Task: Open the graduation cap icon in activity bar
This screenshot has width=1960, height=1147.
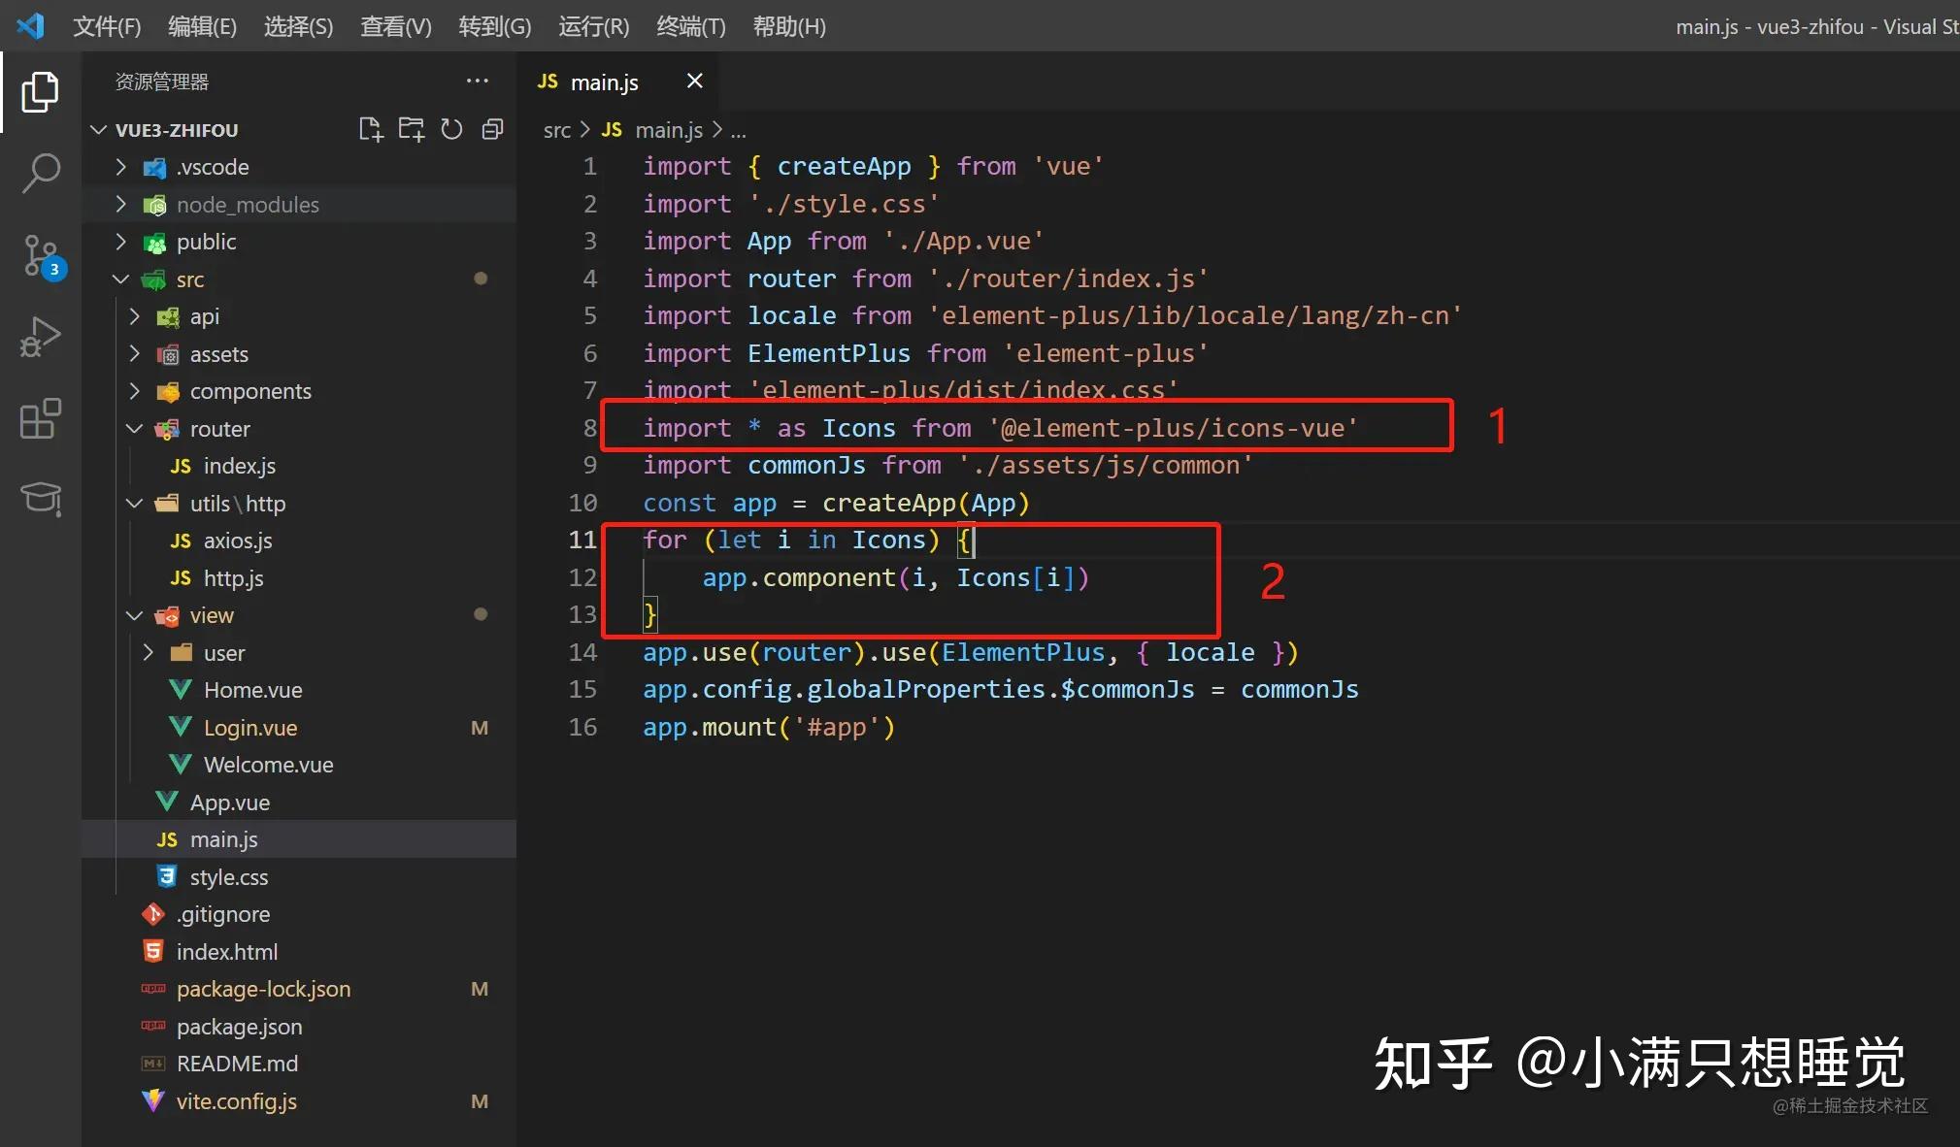Action: coord(40,498)
